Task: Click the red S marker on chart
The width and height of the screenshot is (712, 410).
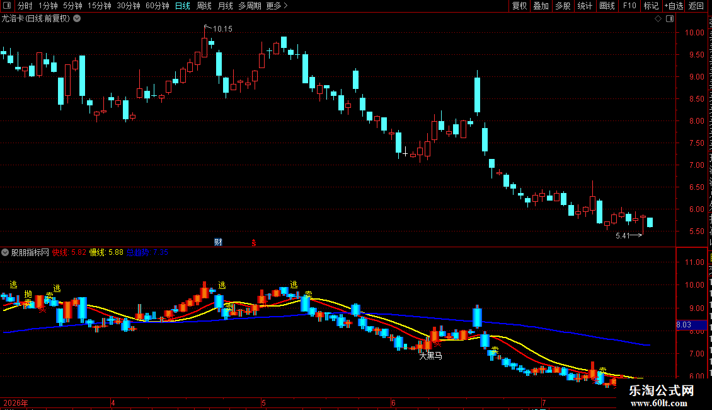Action: point(254,243)
